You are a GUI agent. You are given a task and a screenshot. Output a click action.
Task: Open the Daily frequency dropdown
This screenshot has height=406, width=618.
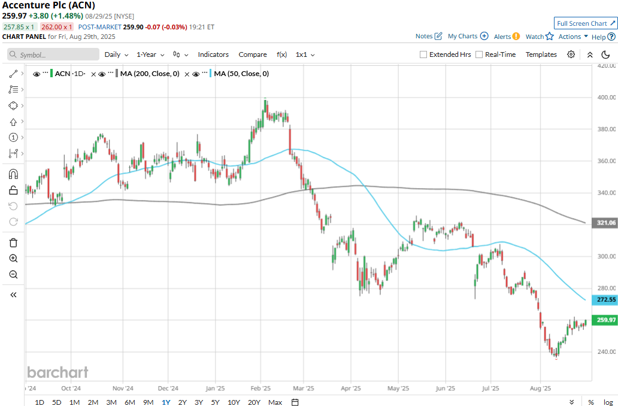(116, 54)
